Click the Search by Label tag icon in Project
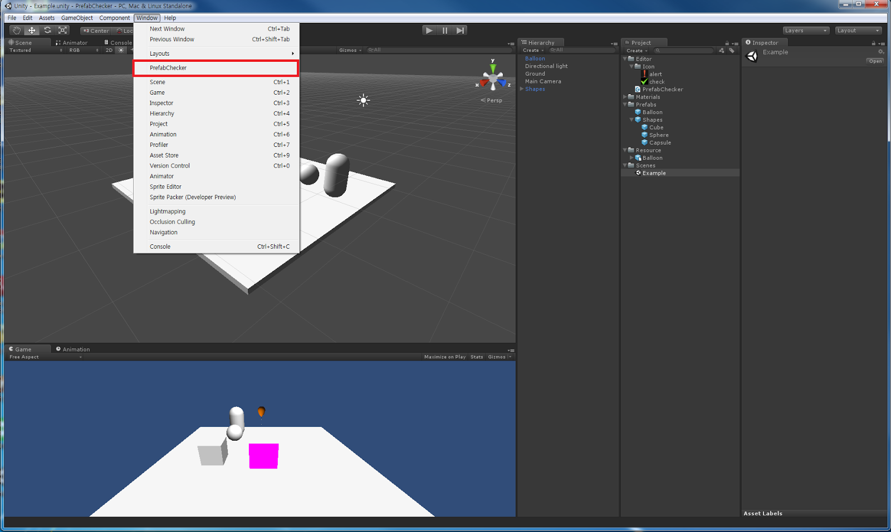Viewport: 891px width, 532px height. click(x=732, y=51)
